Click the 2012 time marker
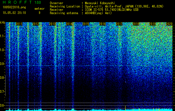This screenshot has height=111, width=175. tap(36, 24)
